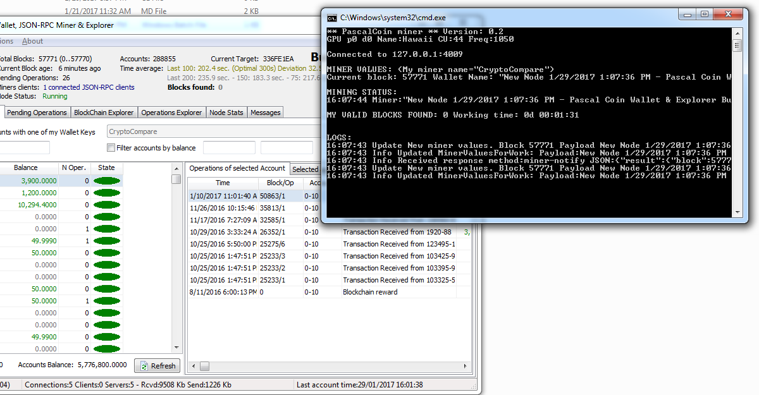Close the cmd.exe window

729,13
